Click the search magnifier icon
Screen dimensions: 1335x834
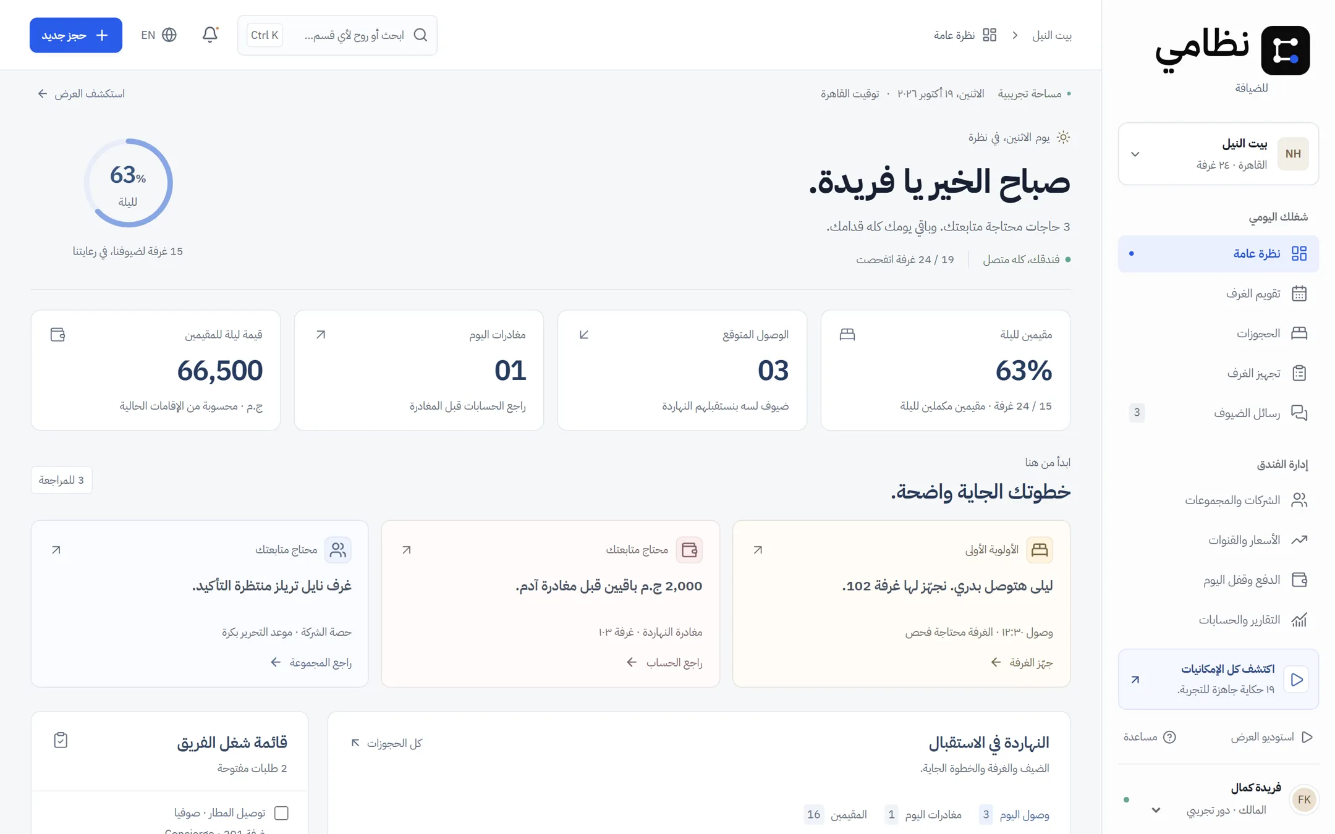420,35
